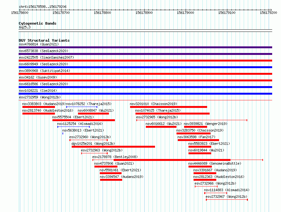
Task: Click the nsv3383803 (Audano2019) label
Action: click(x=44, y=104)
